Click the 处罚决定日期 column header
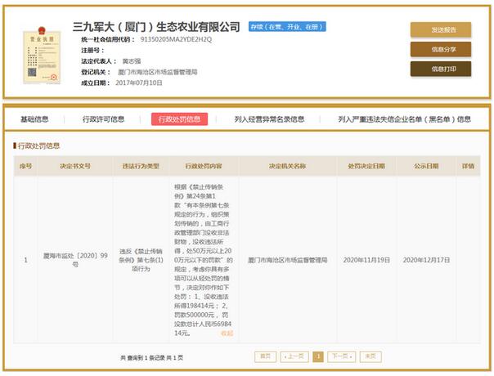494x376 pixels. pos(366,166)
